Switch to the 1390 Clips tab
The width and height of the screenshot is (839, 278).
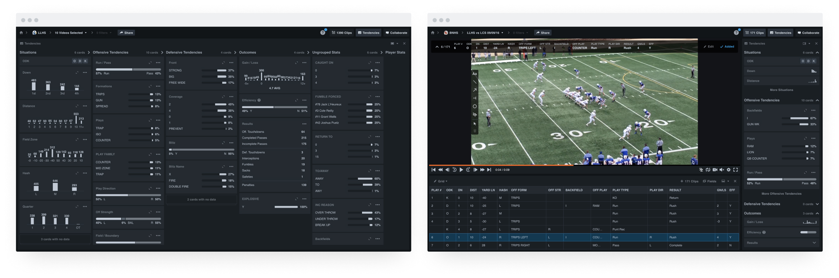pos(341,33)
